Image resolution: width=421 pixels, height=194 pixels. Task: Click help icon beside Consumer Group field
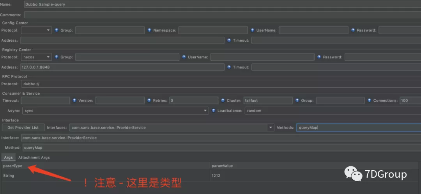(297, 101)
